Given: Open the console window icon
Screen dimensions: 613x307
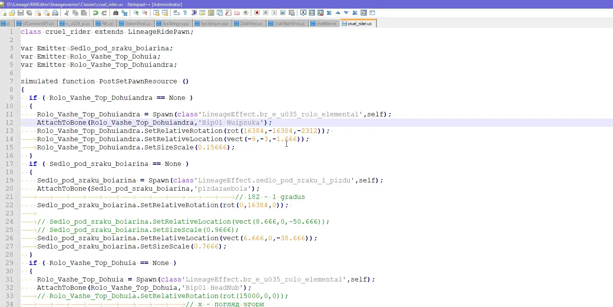Looking at the screenshot, I should [372, 13].
